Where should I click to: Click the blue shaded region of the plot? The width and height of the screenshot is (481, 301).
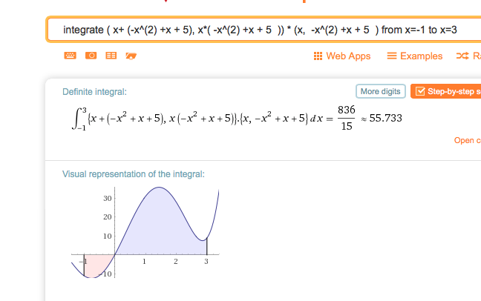(159, 227)
